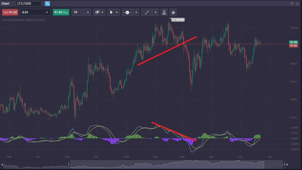Select the trend line drawing tool
302x170 pixels.
147,12
